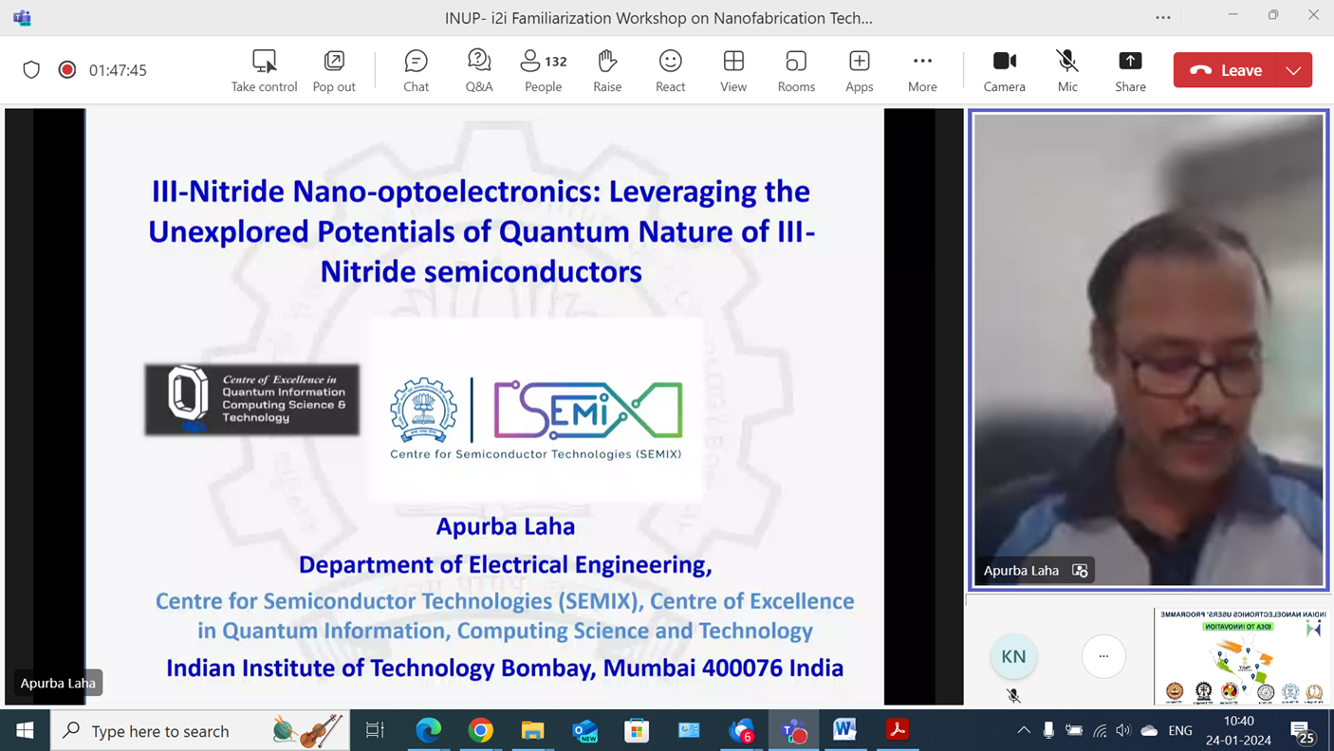Open the Apps button
The height and width of the screenshot is (751, 1334).
coord(859,71)
